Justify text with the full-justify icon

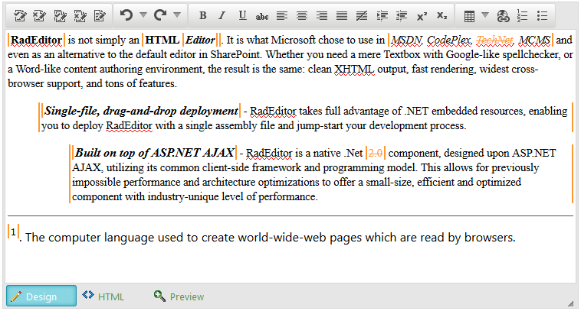pos(342,15)
